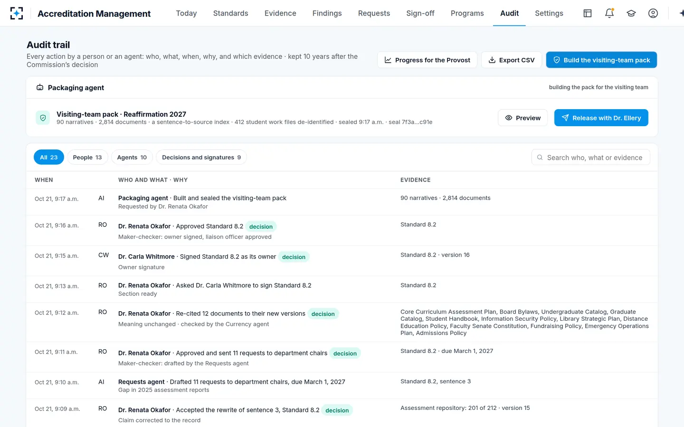The width and height of the screenshot is (684, 427).
Task: Click '90 narratives · 2,814 documents' evidence cell
Action: [x=446, y=198]
